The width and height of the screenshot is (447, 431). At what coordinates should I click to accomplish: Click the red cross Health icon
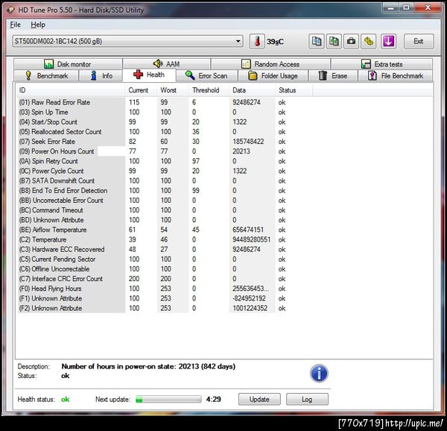point(139,75)
